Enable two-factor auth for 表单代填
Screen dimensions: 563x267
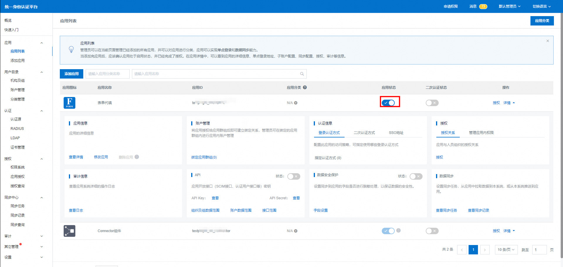tap(432, 103)
